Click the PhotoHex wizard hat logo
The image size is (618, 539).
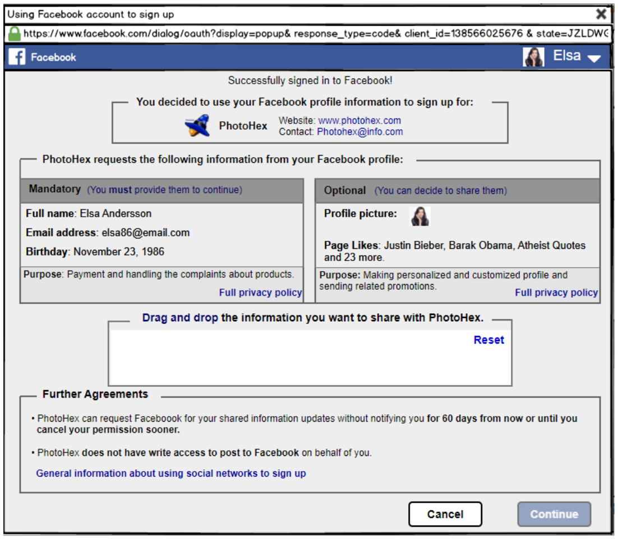197,126
